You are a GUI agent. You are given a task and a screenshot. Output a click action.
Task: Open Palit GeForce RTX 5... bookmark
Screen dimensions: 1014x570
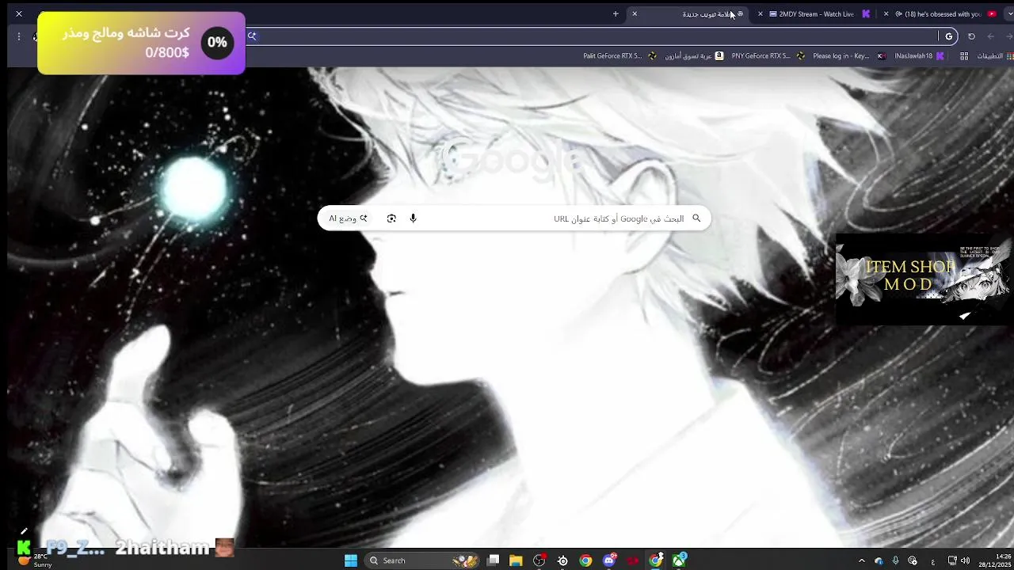(619, 56)
